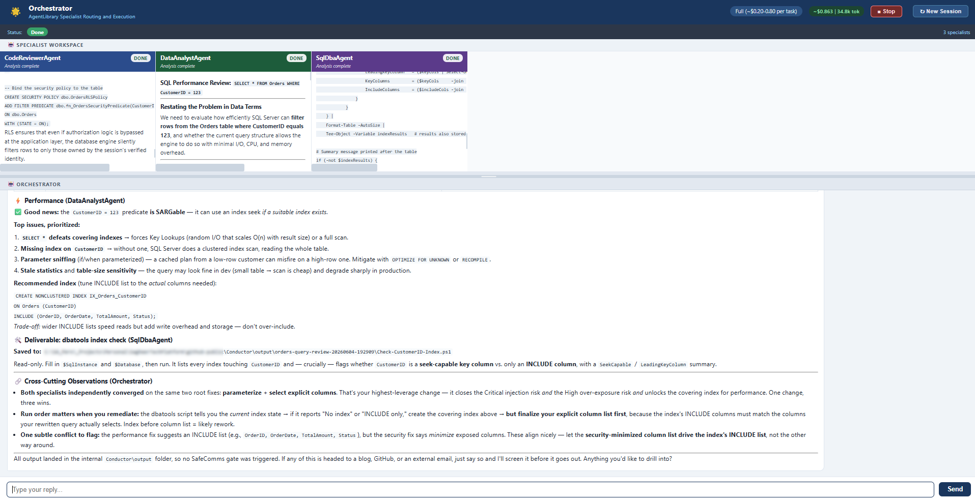Click the cost and token usage badge
Image resolution: width=975 pixels, height=501 pixels.
(836, 11)
